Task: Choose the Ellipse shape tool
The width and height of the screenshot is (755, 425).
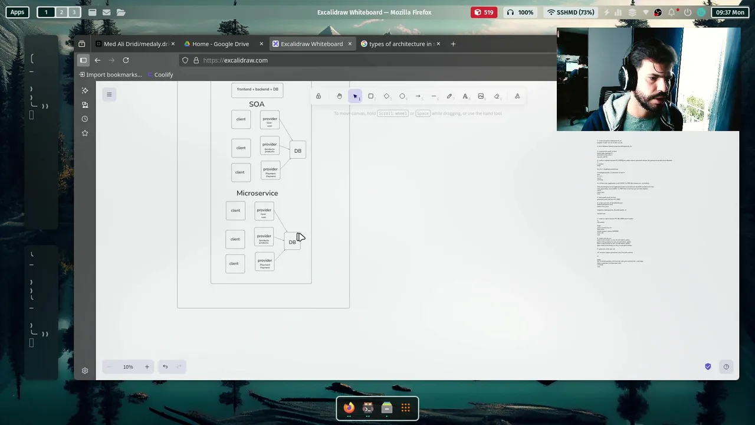Action: (402, 96)
